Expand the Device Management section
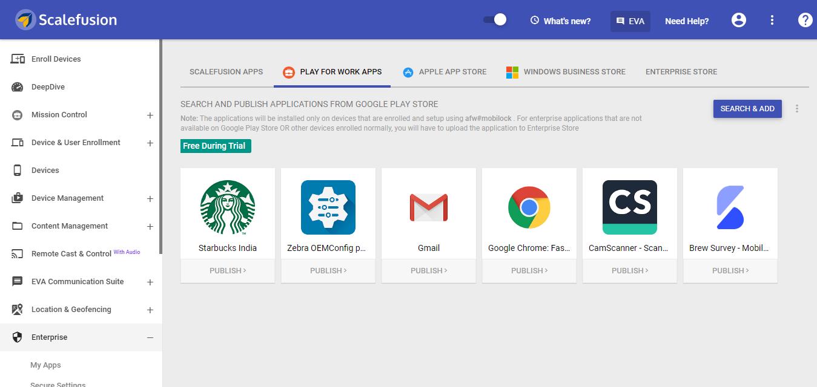 tap(150, 198)
